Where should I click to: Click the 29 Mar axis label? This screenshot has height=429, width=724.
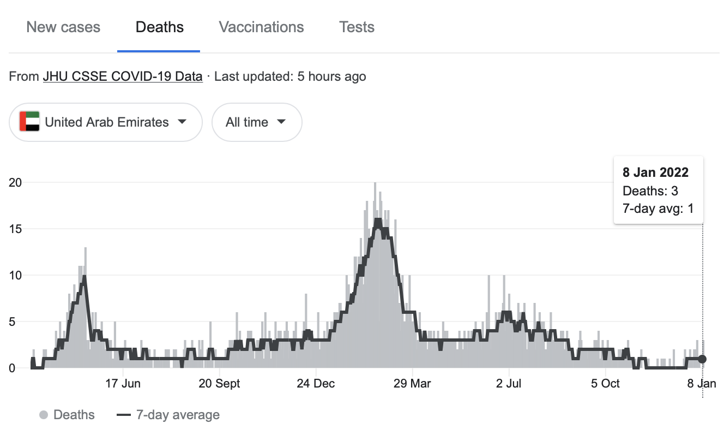click(x=412, y=384)
